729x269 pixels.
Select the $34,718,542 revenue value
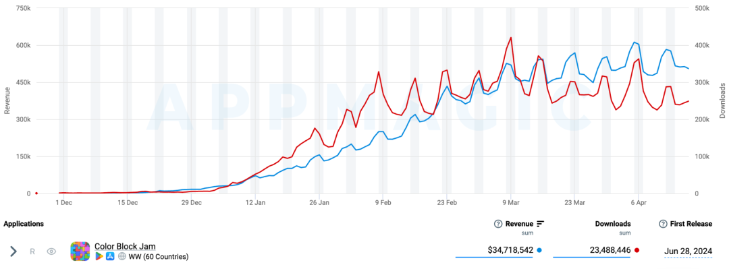pos(510,250)
